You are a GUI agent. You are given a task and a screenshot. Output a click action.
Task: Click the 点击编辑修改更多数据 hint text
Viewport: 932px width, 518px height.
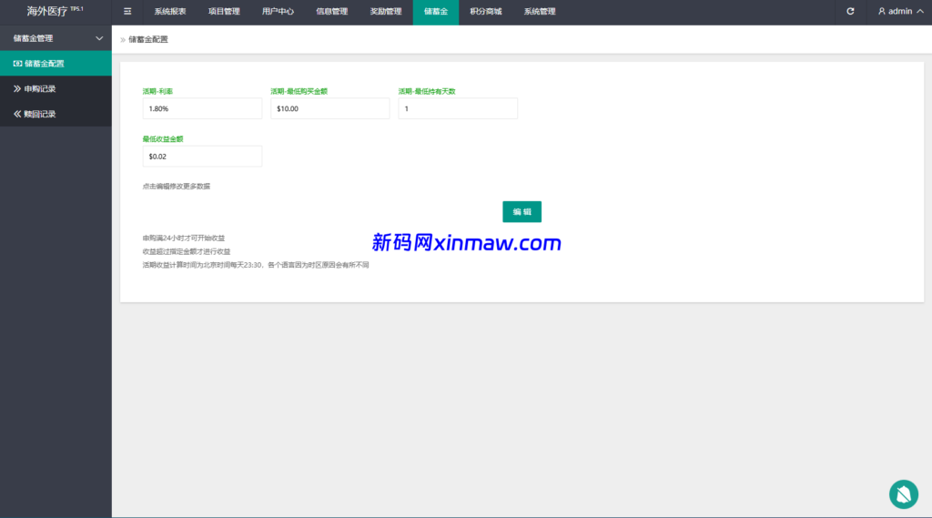177,186
